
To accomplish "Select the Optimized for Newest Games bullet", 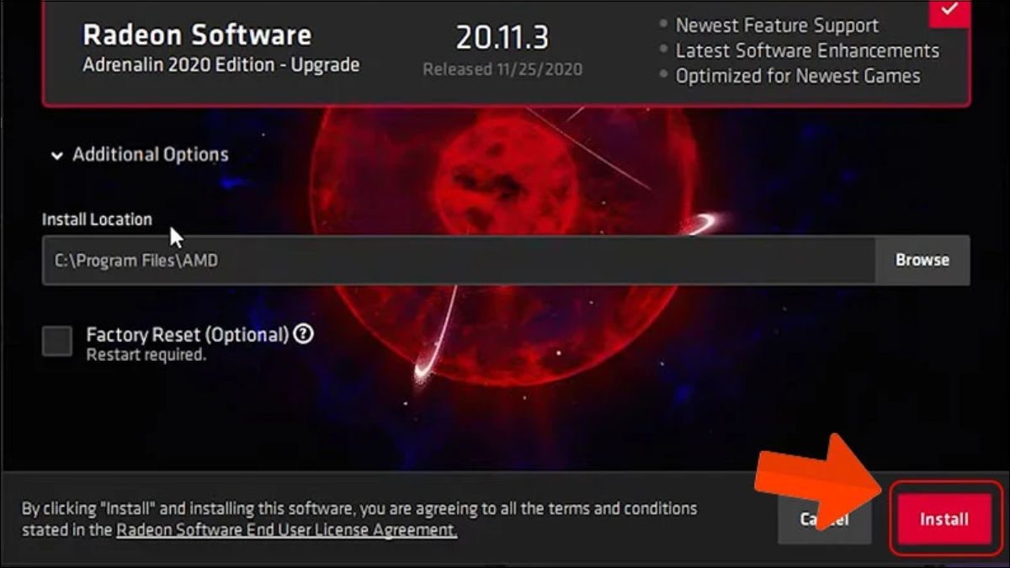I will [x=789, y=76].
